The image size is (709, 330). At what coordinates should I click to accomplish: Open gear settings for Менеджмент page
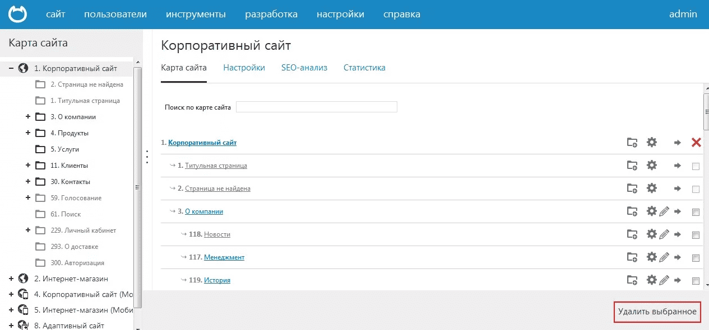click(x=652, y=257)
